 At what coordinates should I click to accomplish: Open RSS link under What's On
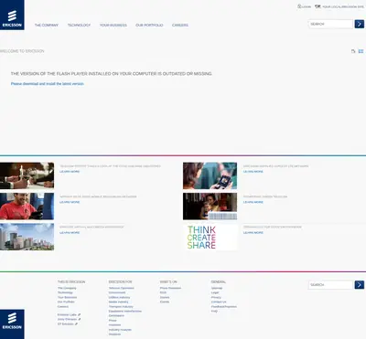tap(163, 292)
